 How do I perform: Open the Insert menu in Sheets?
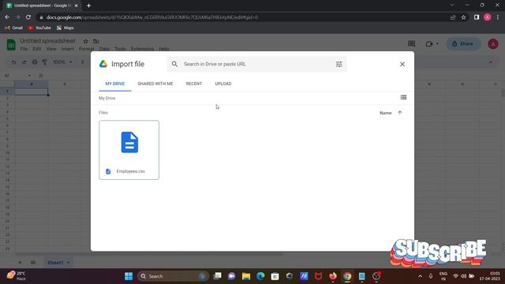coord(67,49)
